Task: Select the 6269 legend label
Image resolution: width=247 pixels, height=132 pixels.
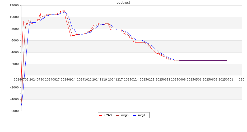Action: (108, 115)
